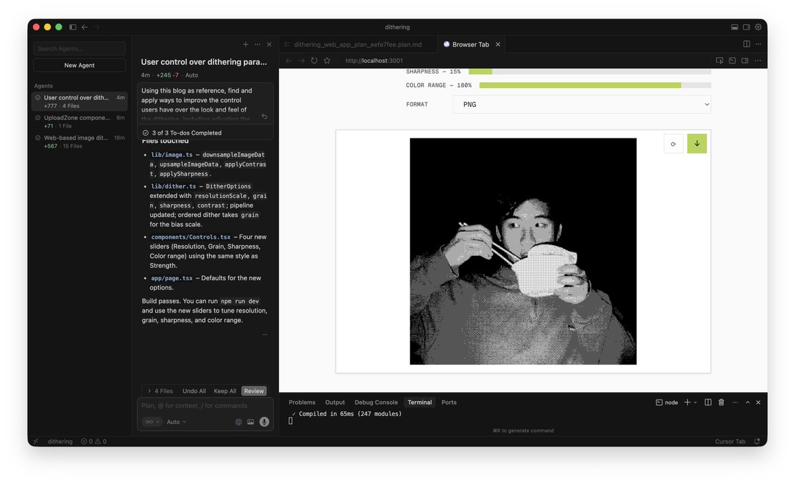Screen dimensions: 795x483
Task: Expand the 4 Files changes list
Action: 160,391
